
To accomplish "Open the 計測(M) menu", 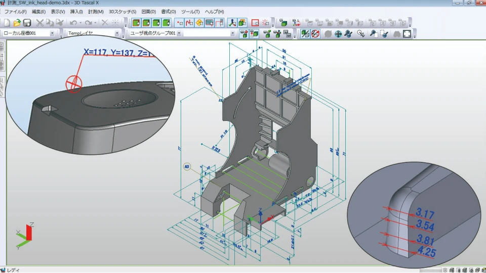I will 96,11.
